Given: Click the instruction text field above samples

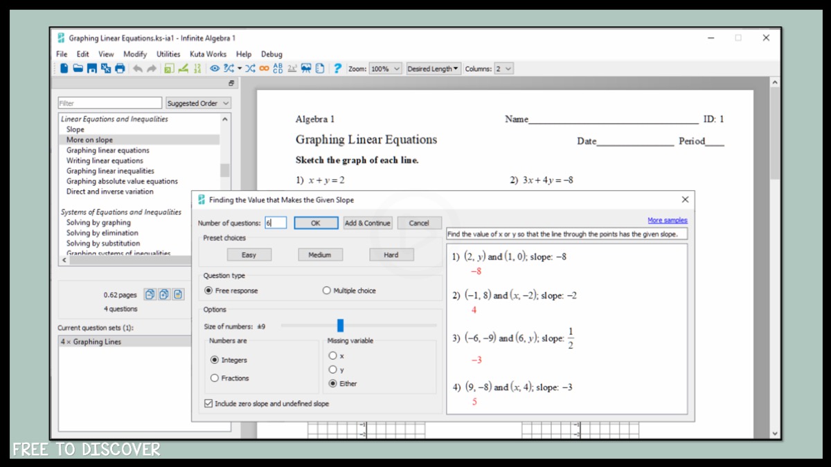Looking at the screenshot, I should point(567,235).
